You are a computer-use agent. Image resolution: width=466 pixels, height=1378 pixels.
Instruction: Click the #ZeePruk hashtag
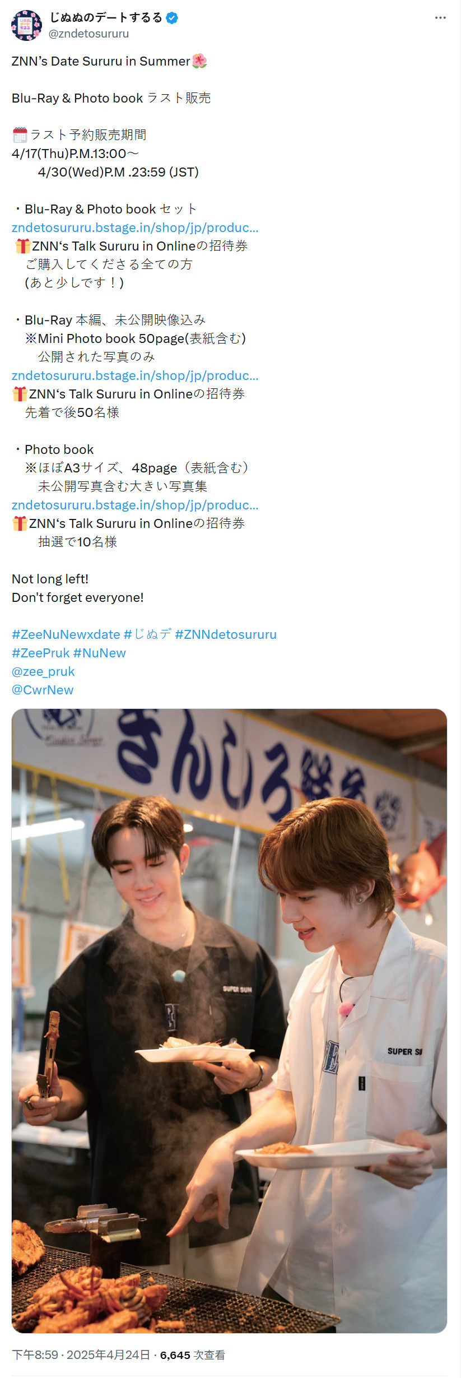point(40,653)
